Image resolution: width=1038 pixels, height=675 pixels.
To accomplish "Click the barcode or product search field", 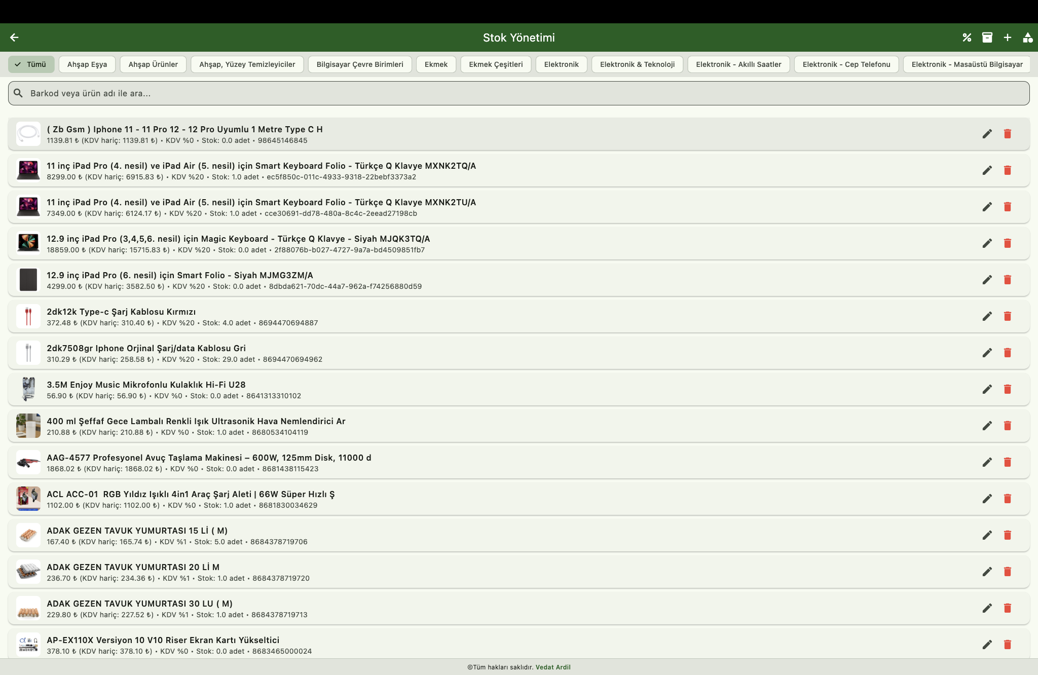I will click(519, 93).
